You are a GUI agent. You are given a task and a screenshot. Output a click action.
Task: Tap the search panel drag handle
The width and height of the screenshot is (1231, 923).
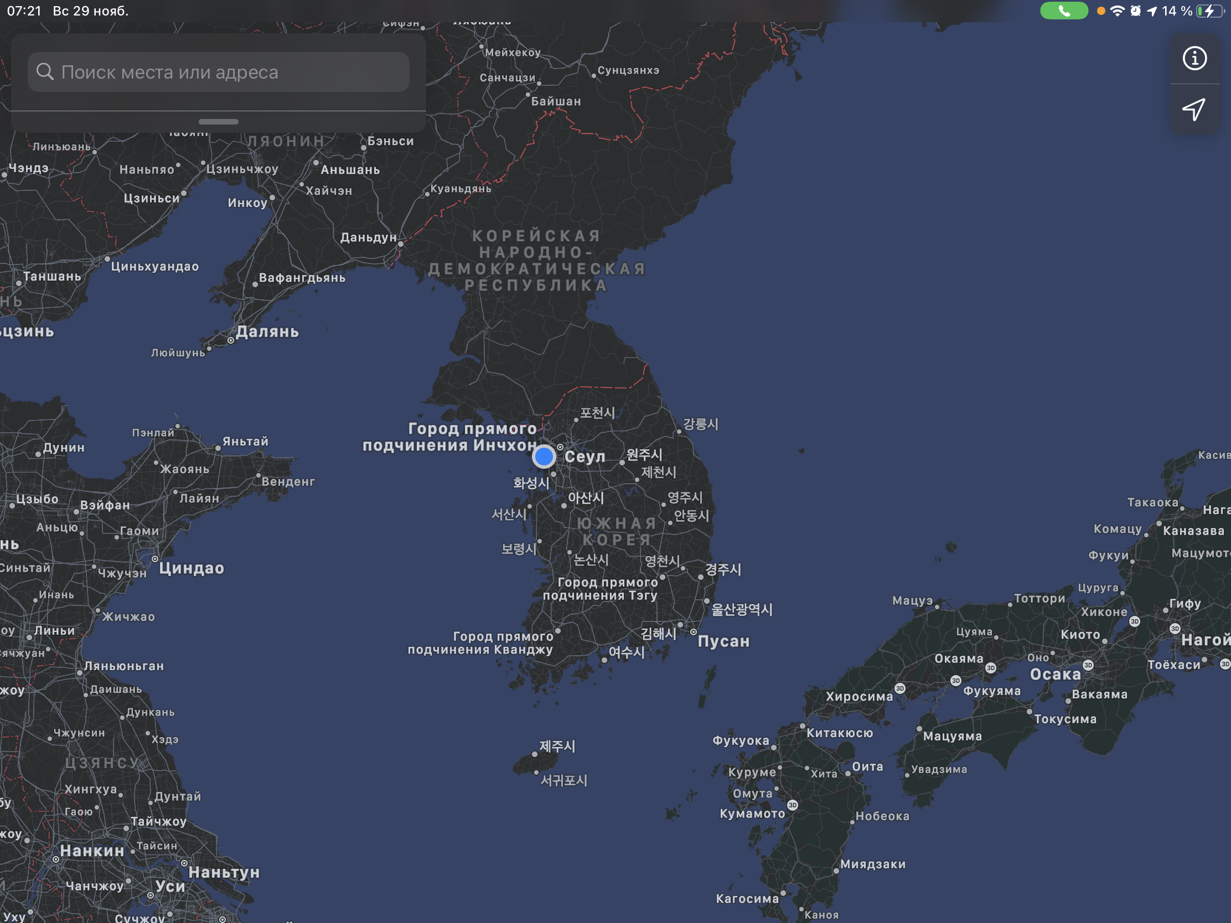click(x=219, y=121)
